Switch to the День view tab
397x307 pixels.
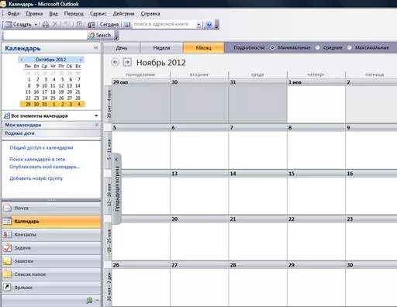pyautogui.click(x=122, y=48)
